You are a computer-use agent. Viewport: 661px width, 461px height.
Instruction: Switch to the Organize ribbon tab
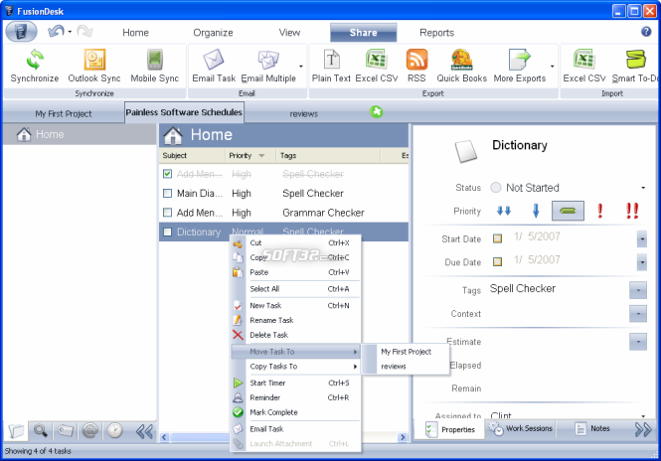coord(213,33)
